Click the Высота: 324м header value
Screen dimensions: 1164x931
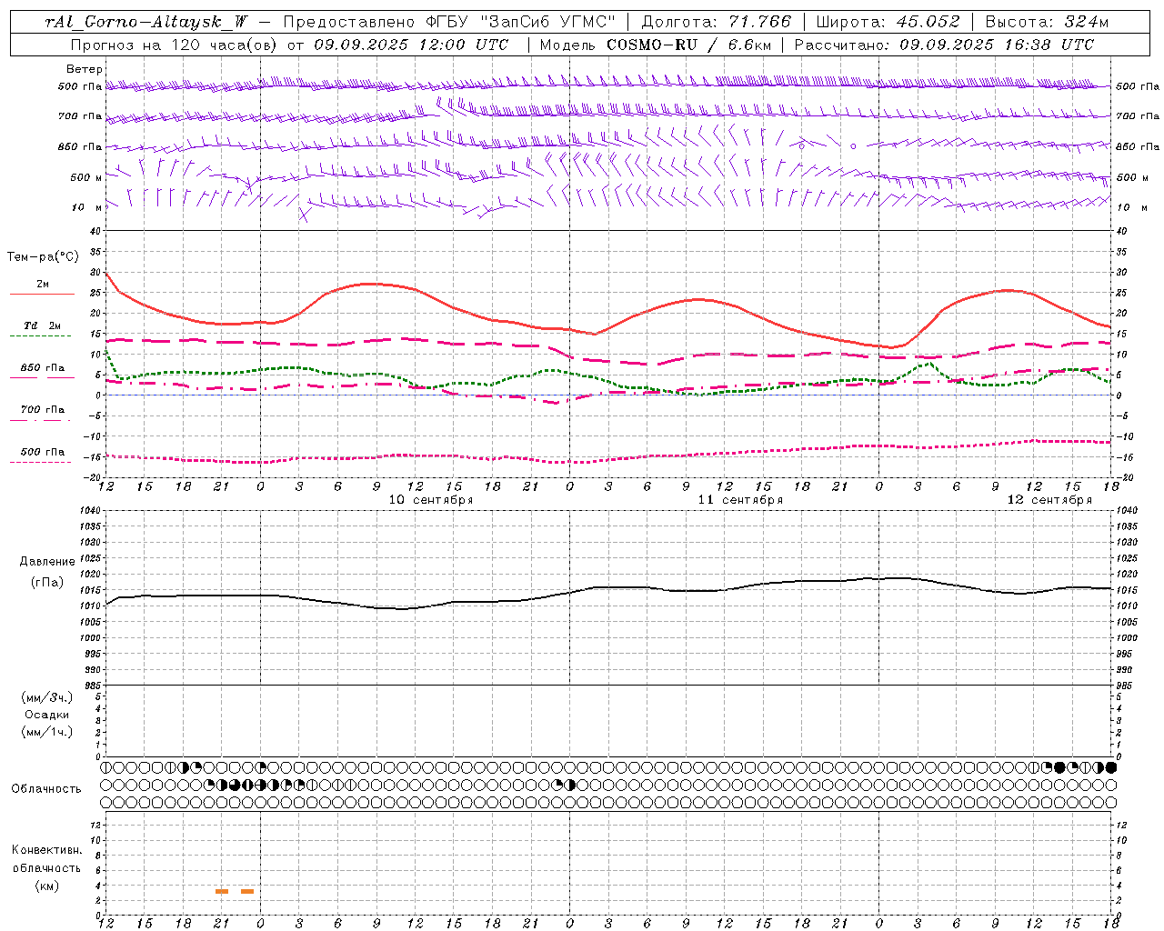click(1047, 22)
